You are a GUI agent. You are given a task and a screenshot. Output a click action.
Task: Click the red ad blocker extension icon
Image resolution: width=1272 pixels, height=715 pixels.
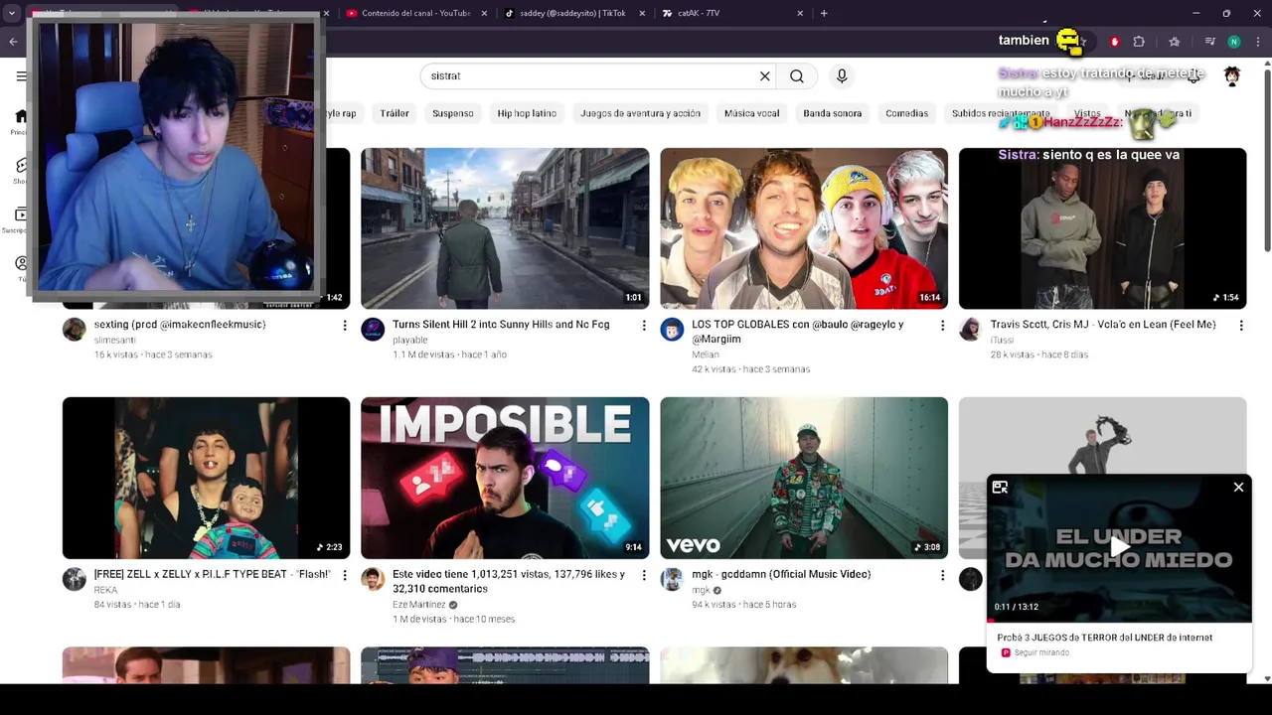[1114, 42]
